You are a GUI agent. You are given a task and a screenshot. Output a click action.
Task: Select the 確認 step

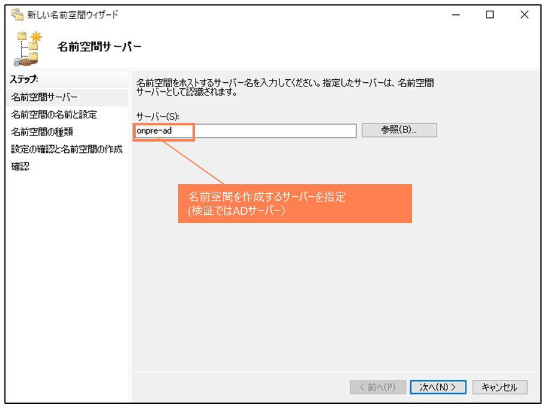tap(20, 166)
